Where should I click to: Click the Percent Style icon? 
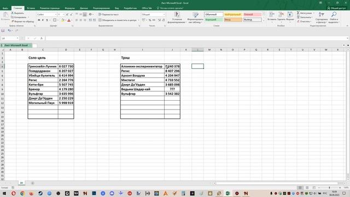pos(150,20)
